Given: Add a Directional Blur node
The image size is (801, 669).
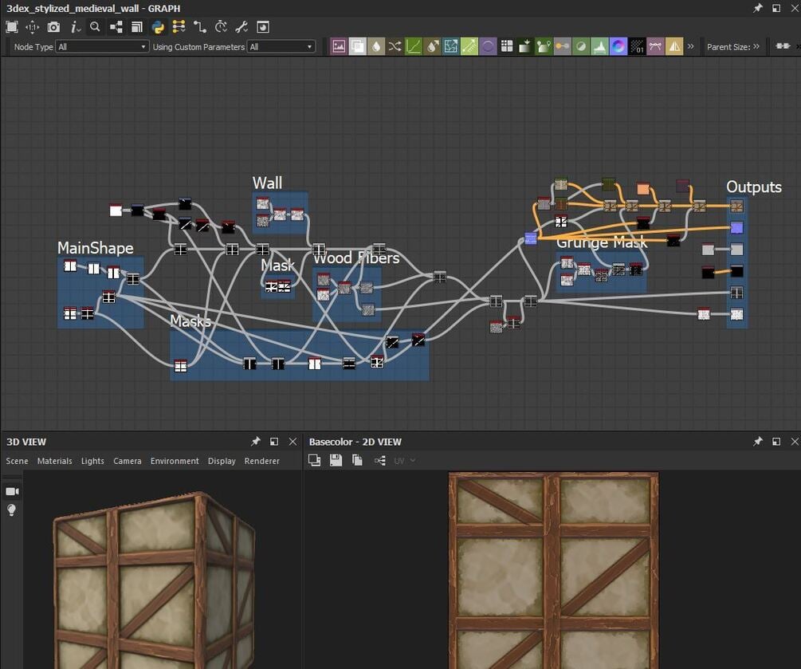Looking at the screenshot, I should pyautogui.click(x=432, y=46).
